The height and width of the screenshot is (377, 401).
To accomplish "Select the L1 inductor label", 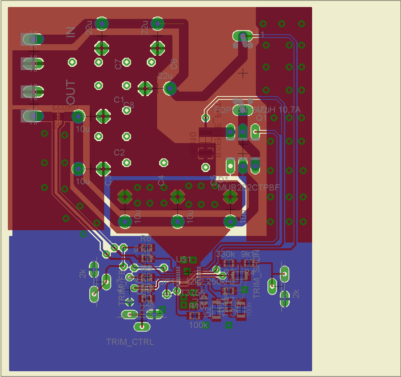I will (x=259, y=34).
